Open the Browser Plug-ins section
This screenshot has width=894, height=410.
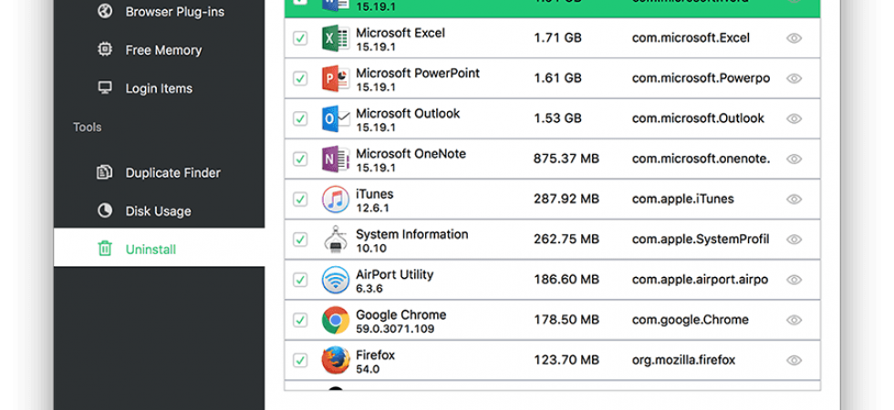[x=159, y=11]
